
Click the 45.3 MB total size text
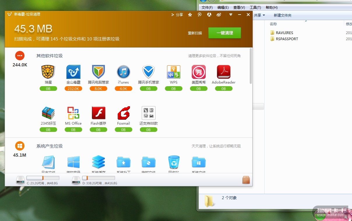[33, 29]
